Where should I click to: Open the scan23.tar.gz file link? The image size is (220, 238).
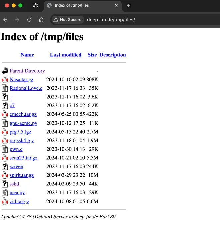coord(23,158)
